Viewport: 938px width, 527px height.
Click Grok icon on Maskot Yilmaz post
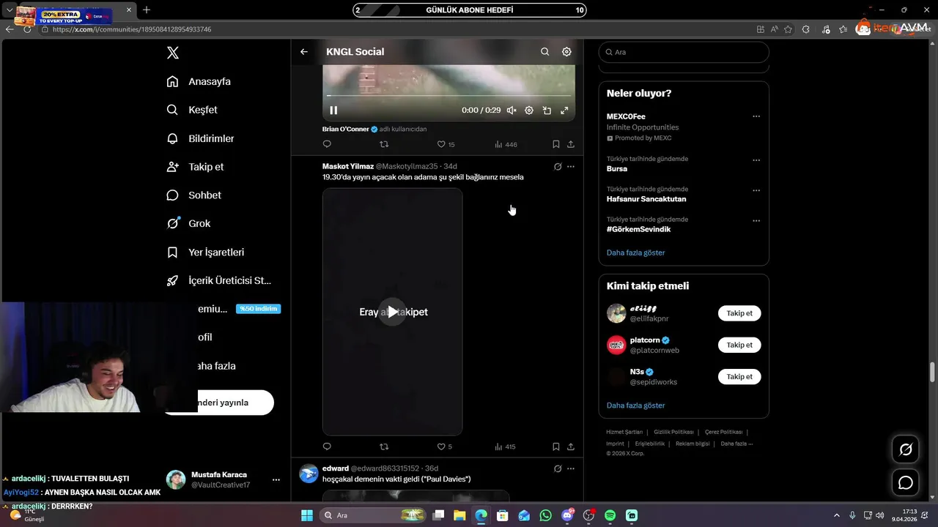coord(558,167)
